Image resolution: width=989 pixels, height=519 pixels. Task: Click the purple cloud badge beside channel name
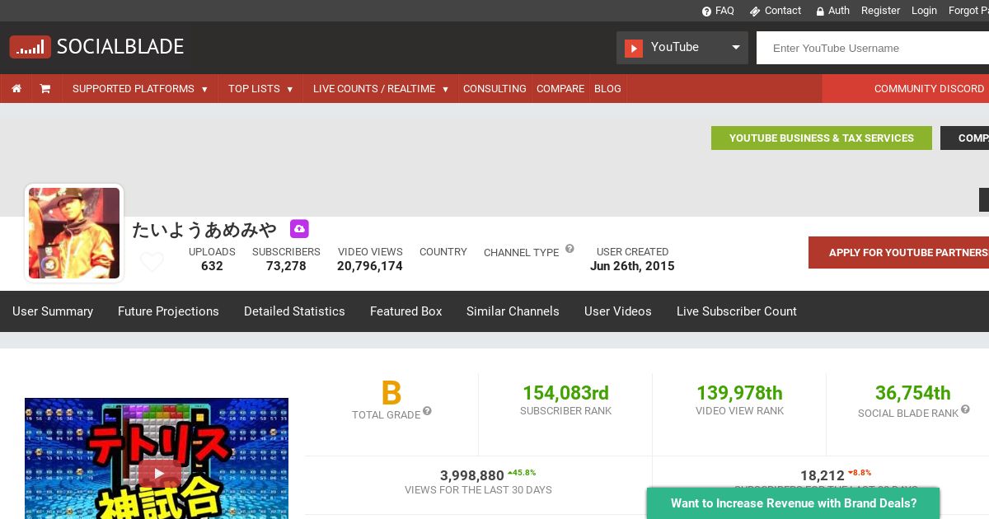(299, 229)
